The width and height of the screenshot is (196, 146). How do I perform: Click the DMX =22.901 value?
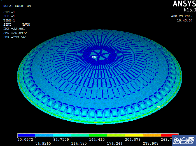point(14,29)
